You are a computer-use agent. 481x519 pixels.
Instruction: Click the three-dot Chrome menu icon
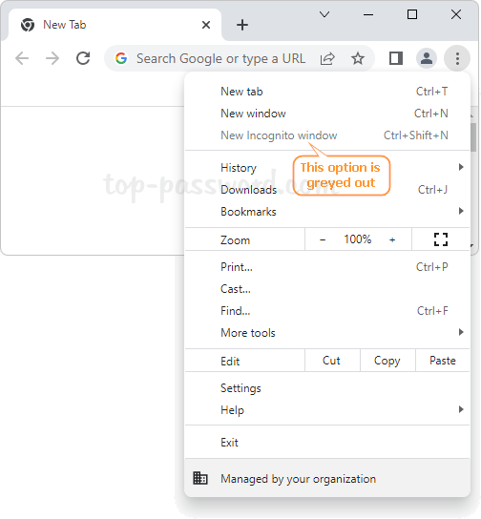click(457, 58)
